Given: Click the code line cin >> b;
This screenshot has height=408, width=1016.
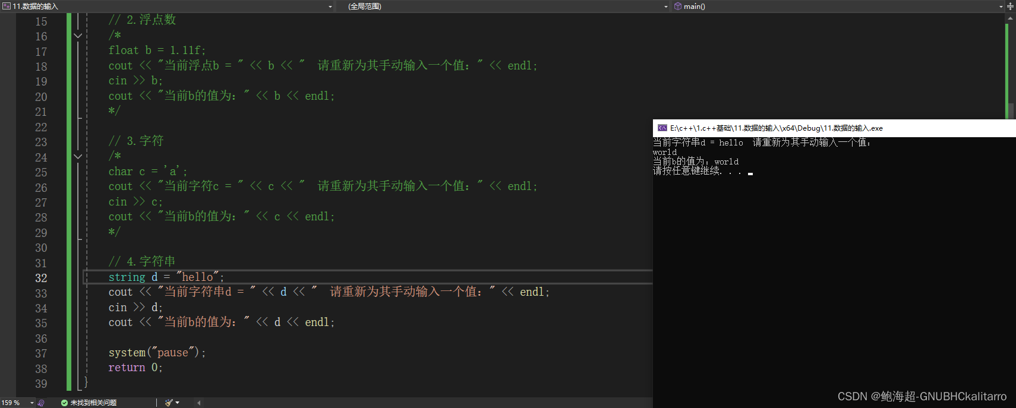Looking at the screenshot, I should (135, 80).
